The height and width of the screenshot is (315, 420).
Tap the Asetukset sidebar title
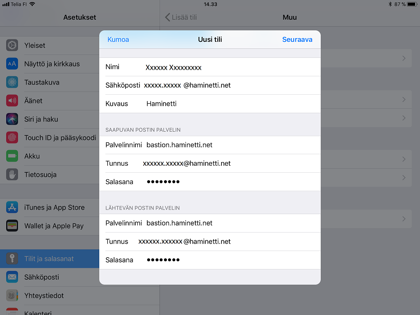coord(80,17)
